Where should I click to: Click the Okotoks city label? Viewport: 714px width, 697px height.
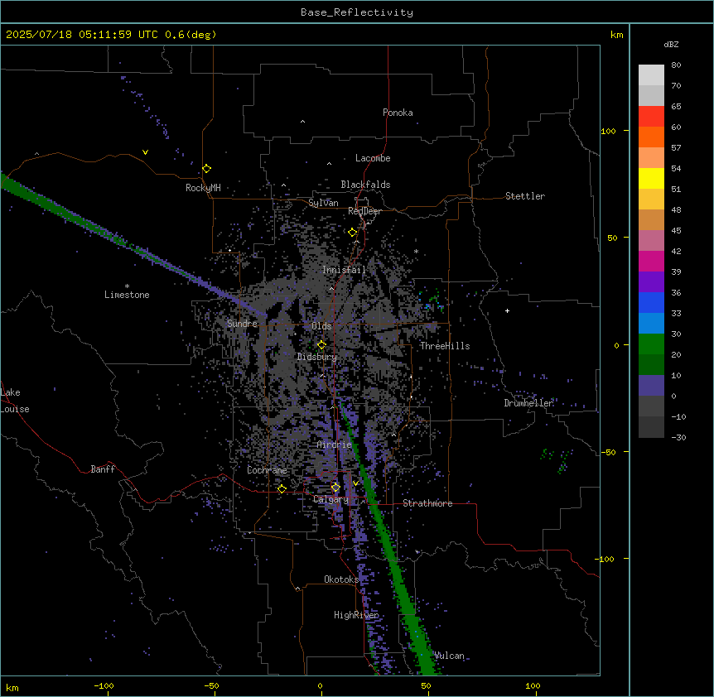(x=341, y=579)
